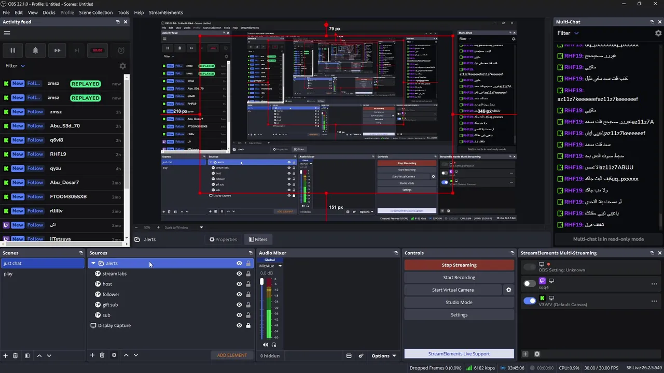Screen dimensions: 664x373
Task: Hide the host source
Action: pos(239,284)
